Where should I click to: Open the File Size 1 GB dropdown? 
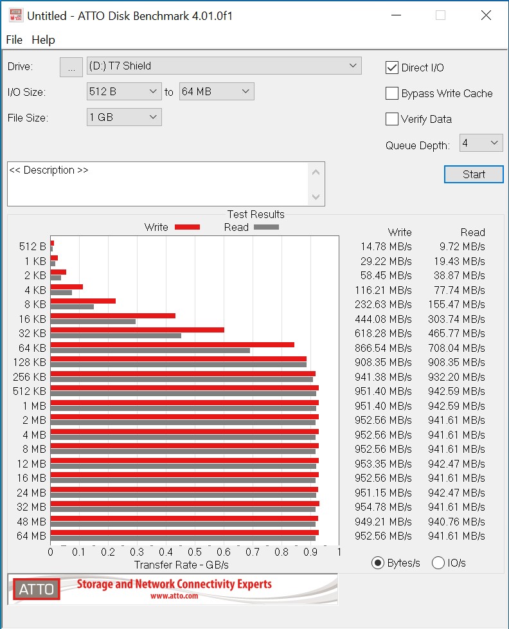124,117
